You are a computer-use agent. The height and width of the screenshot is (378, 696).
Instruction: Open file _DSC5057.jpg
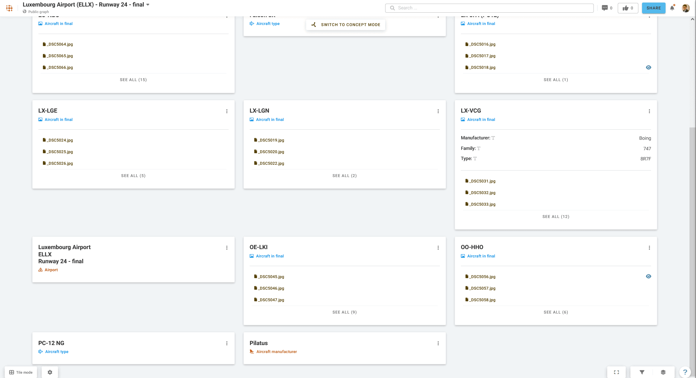click(x=480, y=288)
